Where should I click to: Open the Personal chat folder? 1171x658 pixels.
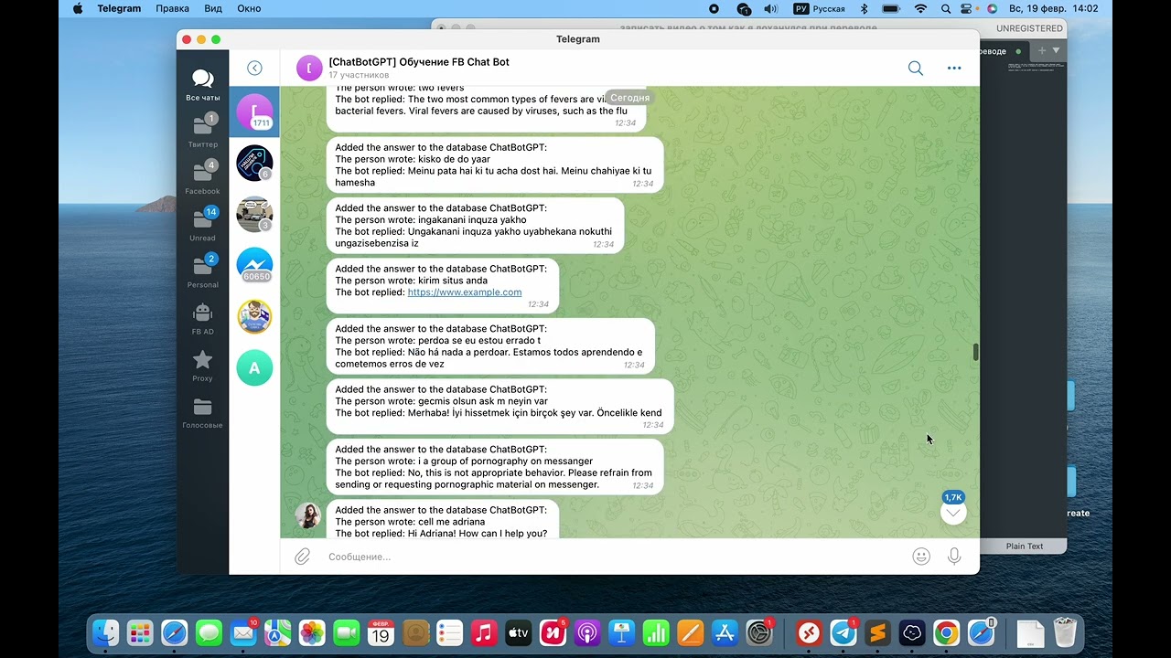tap(202, 271)
